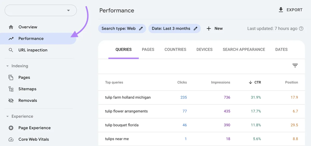Switch to the QUERIES tab
The height and width of the screenshot is (146, 311).
click(x=123, y=50)
